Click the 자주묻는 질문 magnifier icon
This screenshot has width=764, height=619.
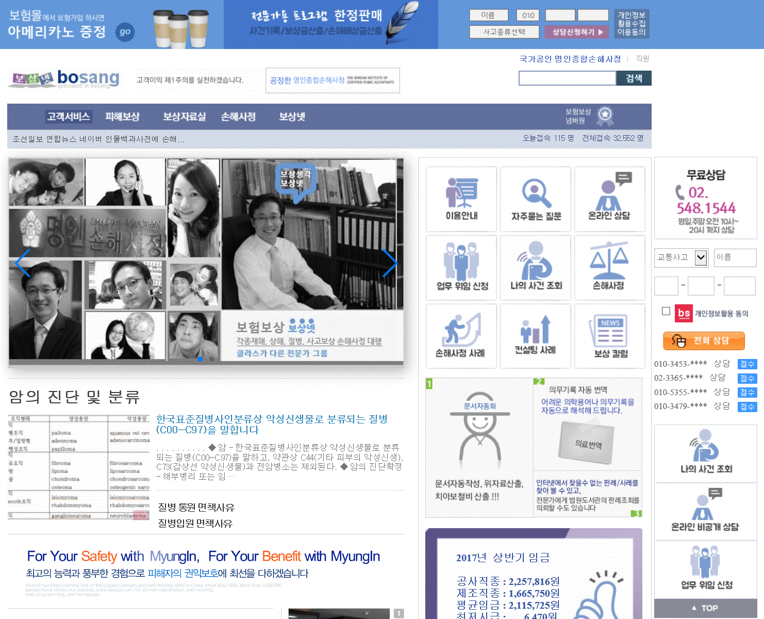point(536,199)
